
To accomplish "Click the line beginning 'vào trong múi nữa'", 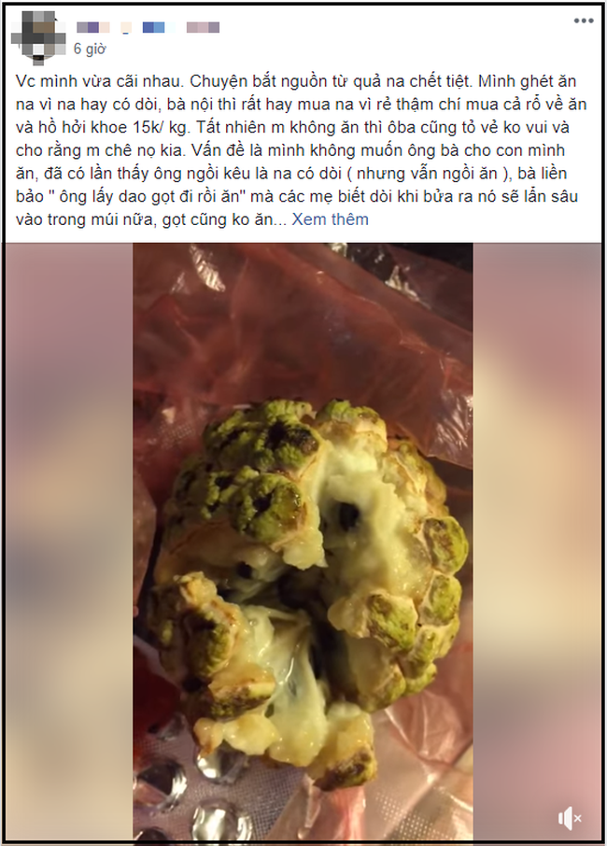I will (x=191, y=219).
